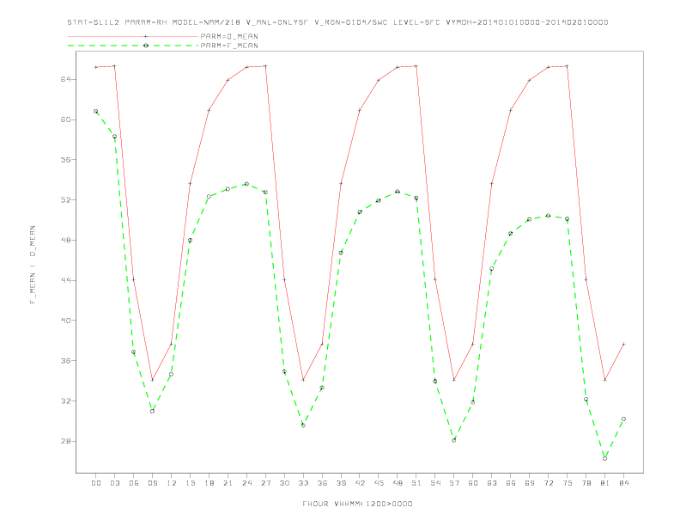Viewport: 680px width, 526px height.
Task: Select red O_MEAN plus marker at hour 00
Action: click(96, 67)
